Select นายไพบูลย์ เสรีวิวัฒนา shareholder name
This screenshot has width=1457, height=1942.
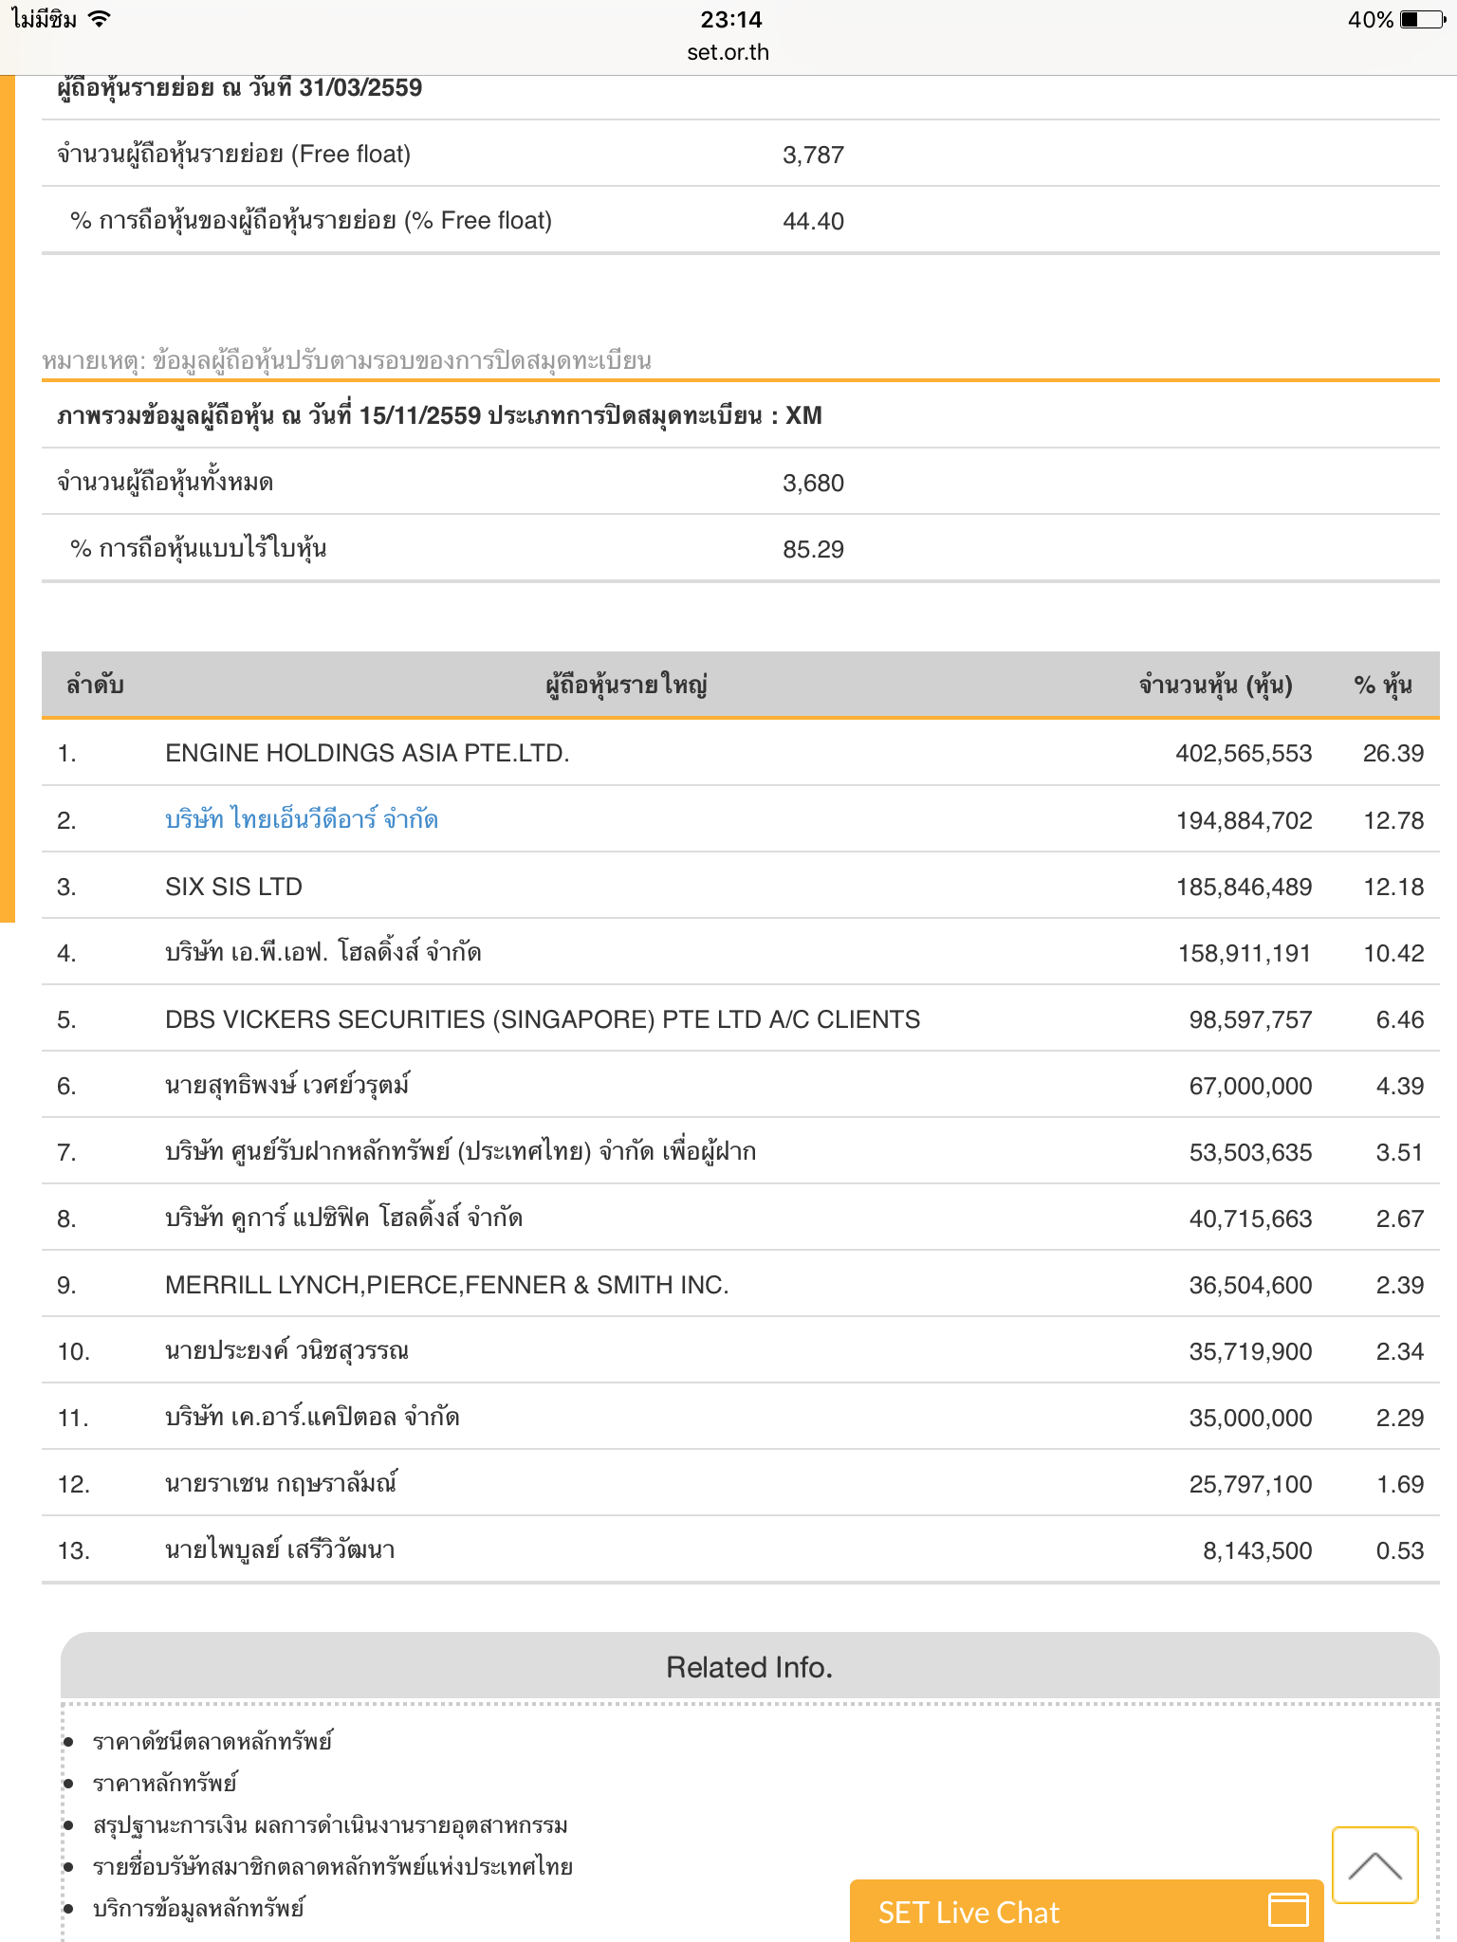[280, 1549]
